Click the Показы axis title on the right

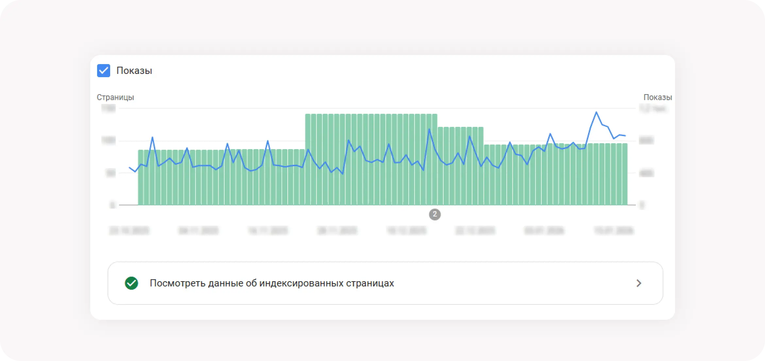(x=657, y=97)
